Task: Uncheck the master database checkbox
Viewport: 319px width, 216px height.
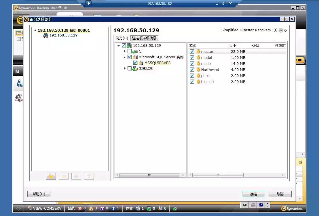Action: (x=192, y=52)
